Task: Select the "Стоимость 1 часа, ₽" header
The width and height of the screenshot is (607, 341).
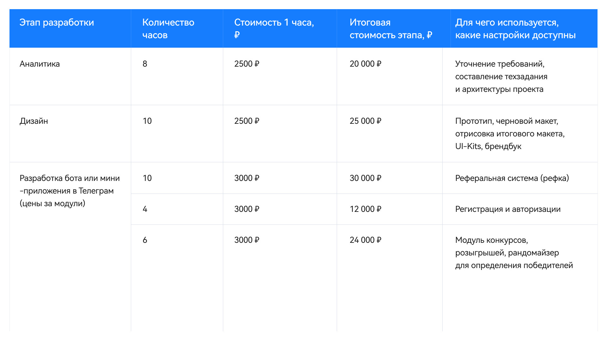Action: (274, 28)
